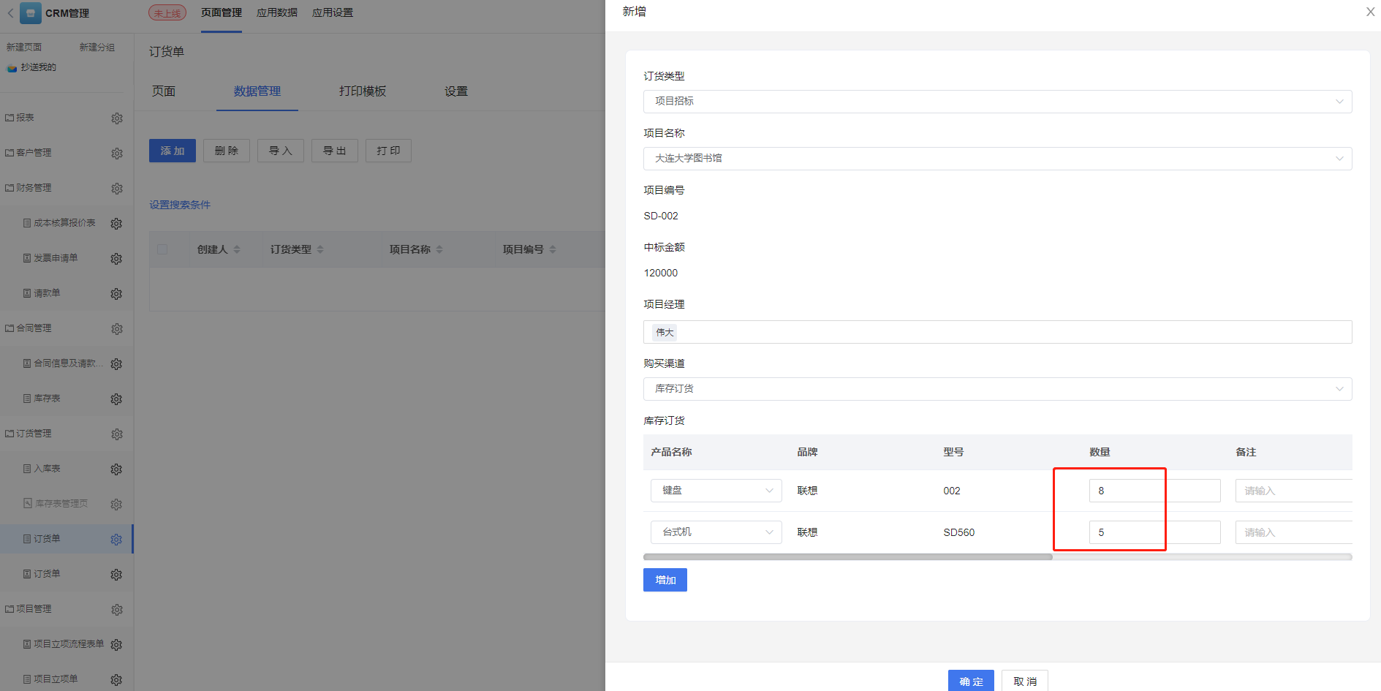Open the 设置 tab of 订货单

click(456, 91)
